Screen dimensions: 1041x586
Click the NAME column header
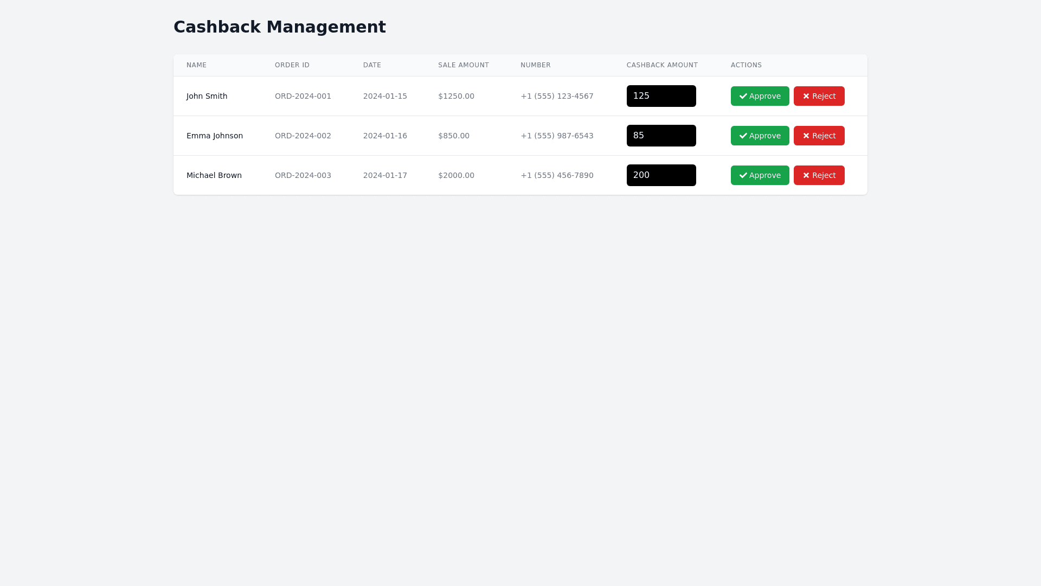pos(196,65)
